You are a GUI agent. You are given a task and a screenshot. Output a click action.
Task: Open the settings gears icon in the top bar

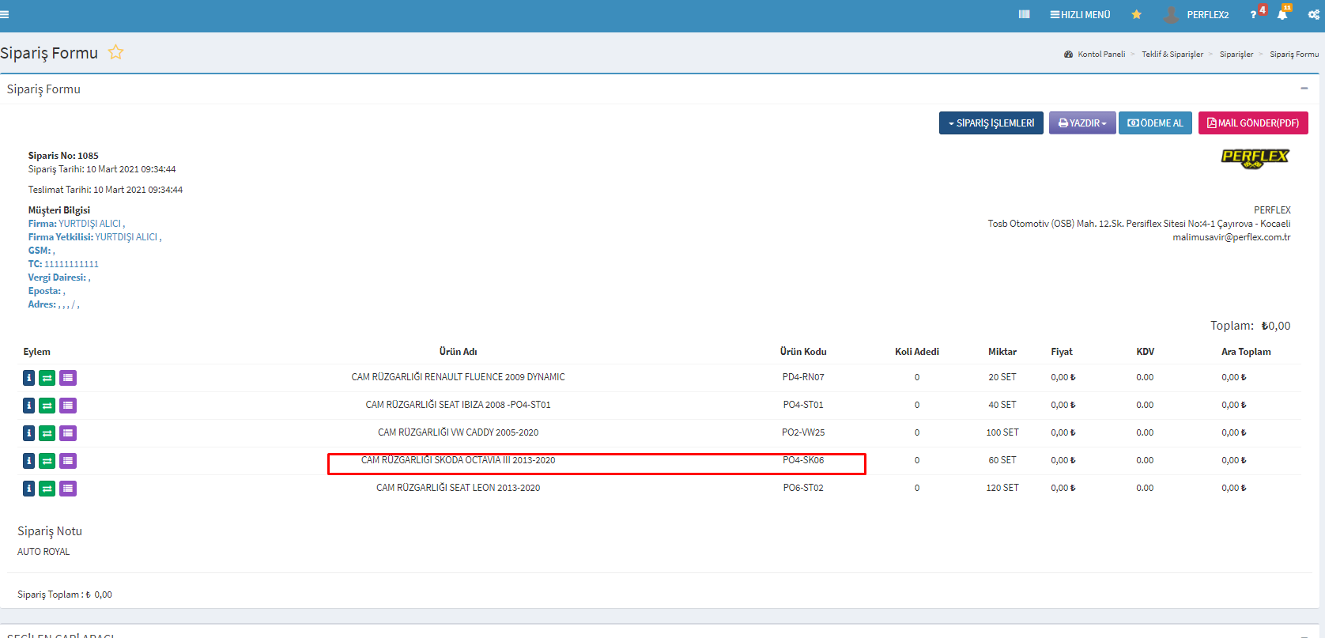(1313, 14)
